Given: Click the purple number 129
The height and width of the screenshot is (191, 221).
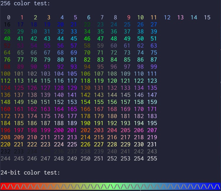Looking at the screenshot, I should pos(72,88).
